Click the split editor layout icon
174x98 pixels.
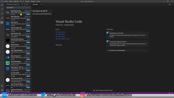click(x=170, y=4)
